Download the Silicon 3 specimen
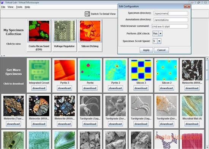Image resolution: width=209 pixels, height=149 pixels. pyautogui.click(x=141, y=88)
